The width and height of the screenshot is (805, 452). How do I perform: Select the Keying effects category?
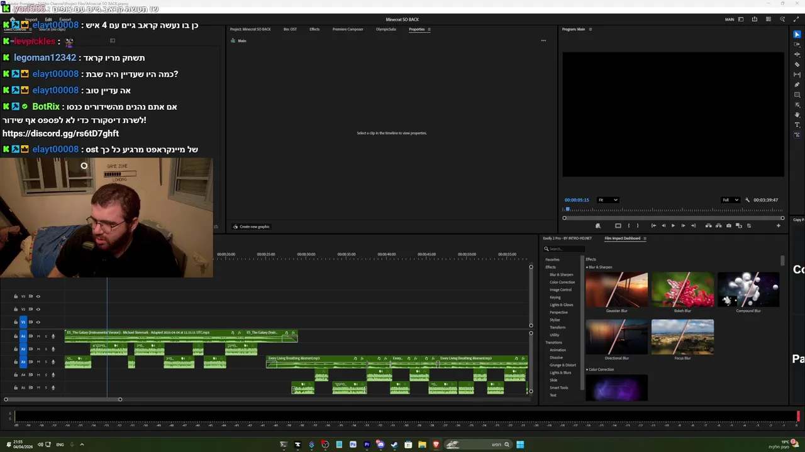(x=555, y=297)
